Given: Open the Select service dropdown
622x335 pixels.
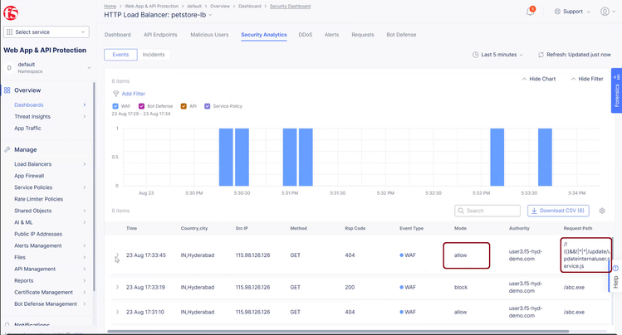Looking at the screenshot, I should [x=46, y=32].
